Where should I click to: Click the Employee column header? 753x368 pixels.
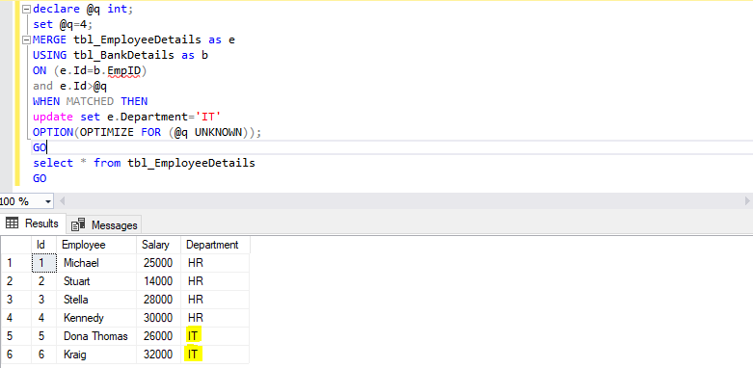point(96,245)
